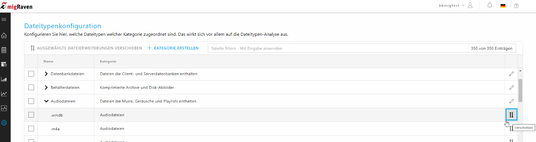The width and height of the screenshot is (536, 142).
Task: Open the bar chart icon in sidebar
Action: (x=4, y=79)
